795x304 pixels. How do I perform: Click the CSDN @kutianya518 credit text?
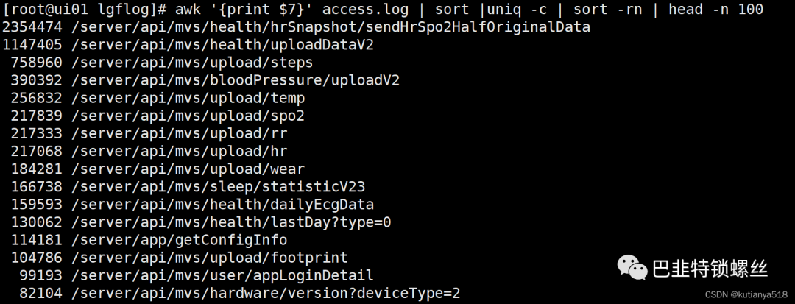point(746,294)
